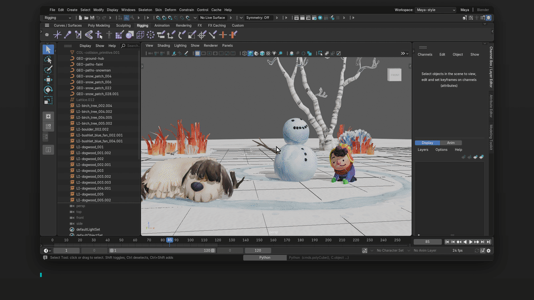Click the Go to start of range button

[x=447, y=242]
